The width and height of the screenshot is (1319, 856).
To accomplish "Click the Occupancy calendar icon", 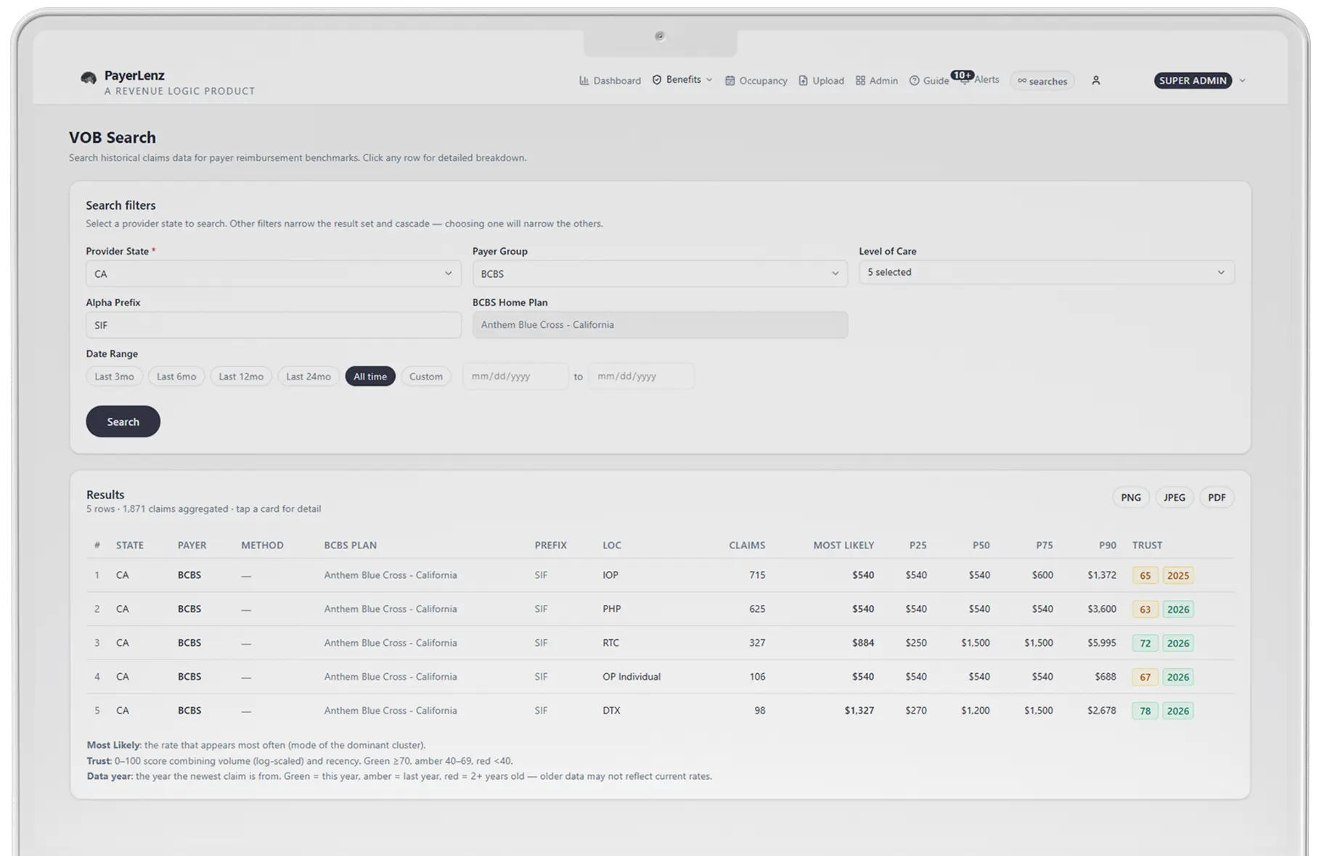I will [730, 81].
